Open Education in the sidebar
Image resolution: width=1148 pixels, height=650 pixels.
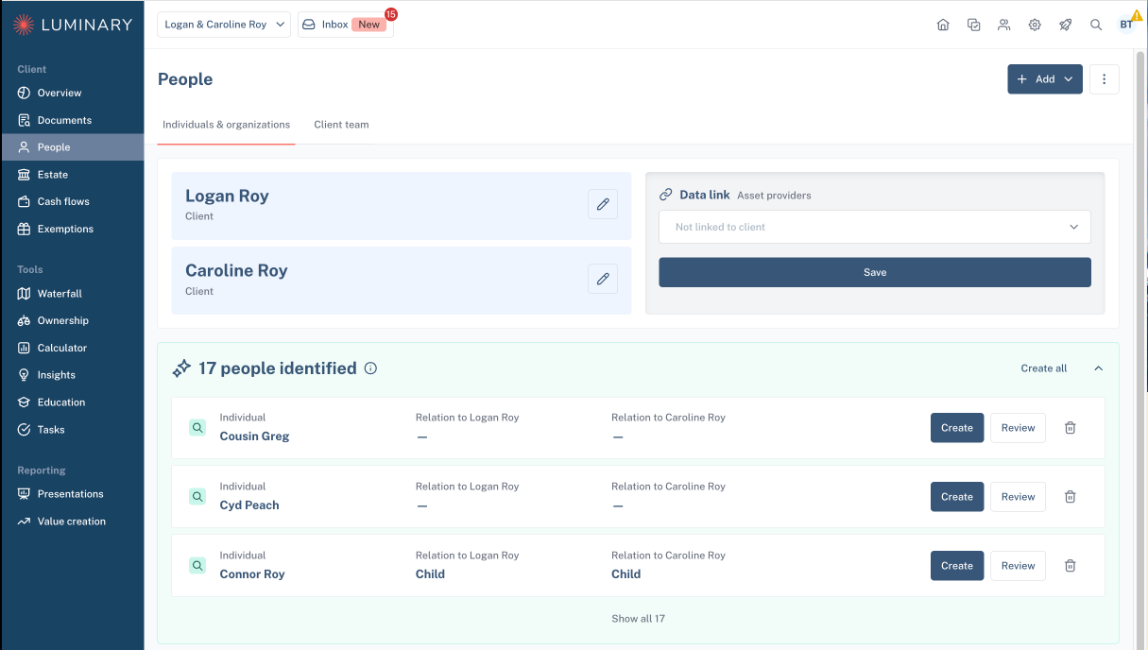click(x=72, y=402)
